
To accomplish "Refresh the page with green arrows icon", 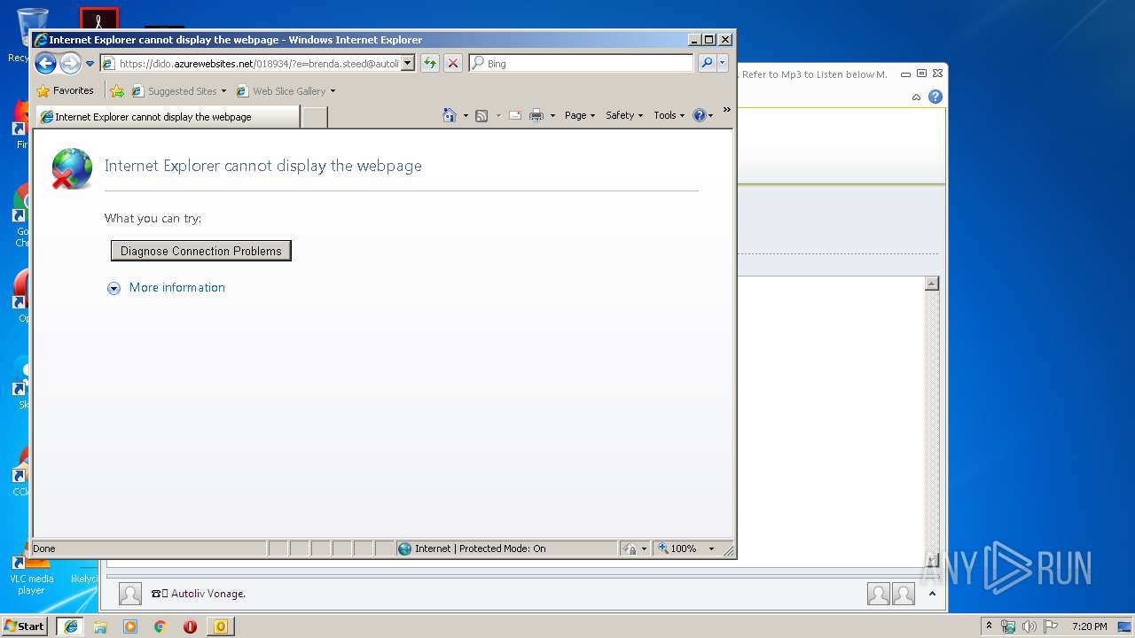I will (430, 63).
